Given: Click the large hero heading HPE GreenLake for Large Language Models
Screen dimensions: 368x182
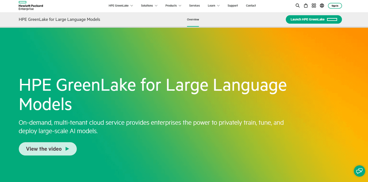Looking at the screenshot, I should tap(153, 95).
